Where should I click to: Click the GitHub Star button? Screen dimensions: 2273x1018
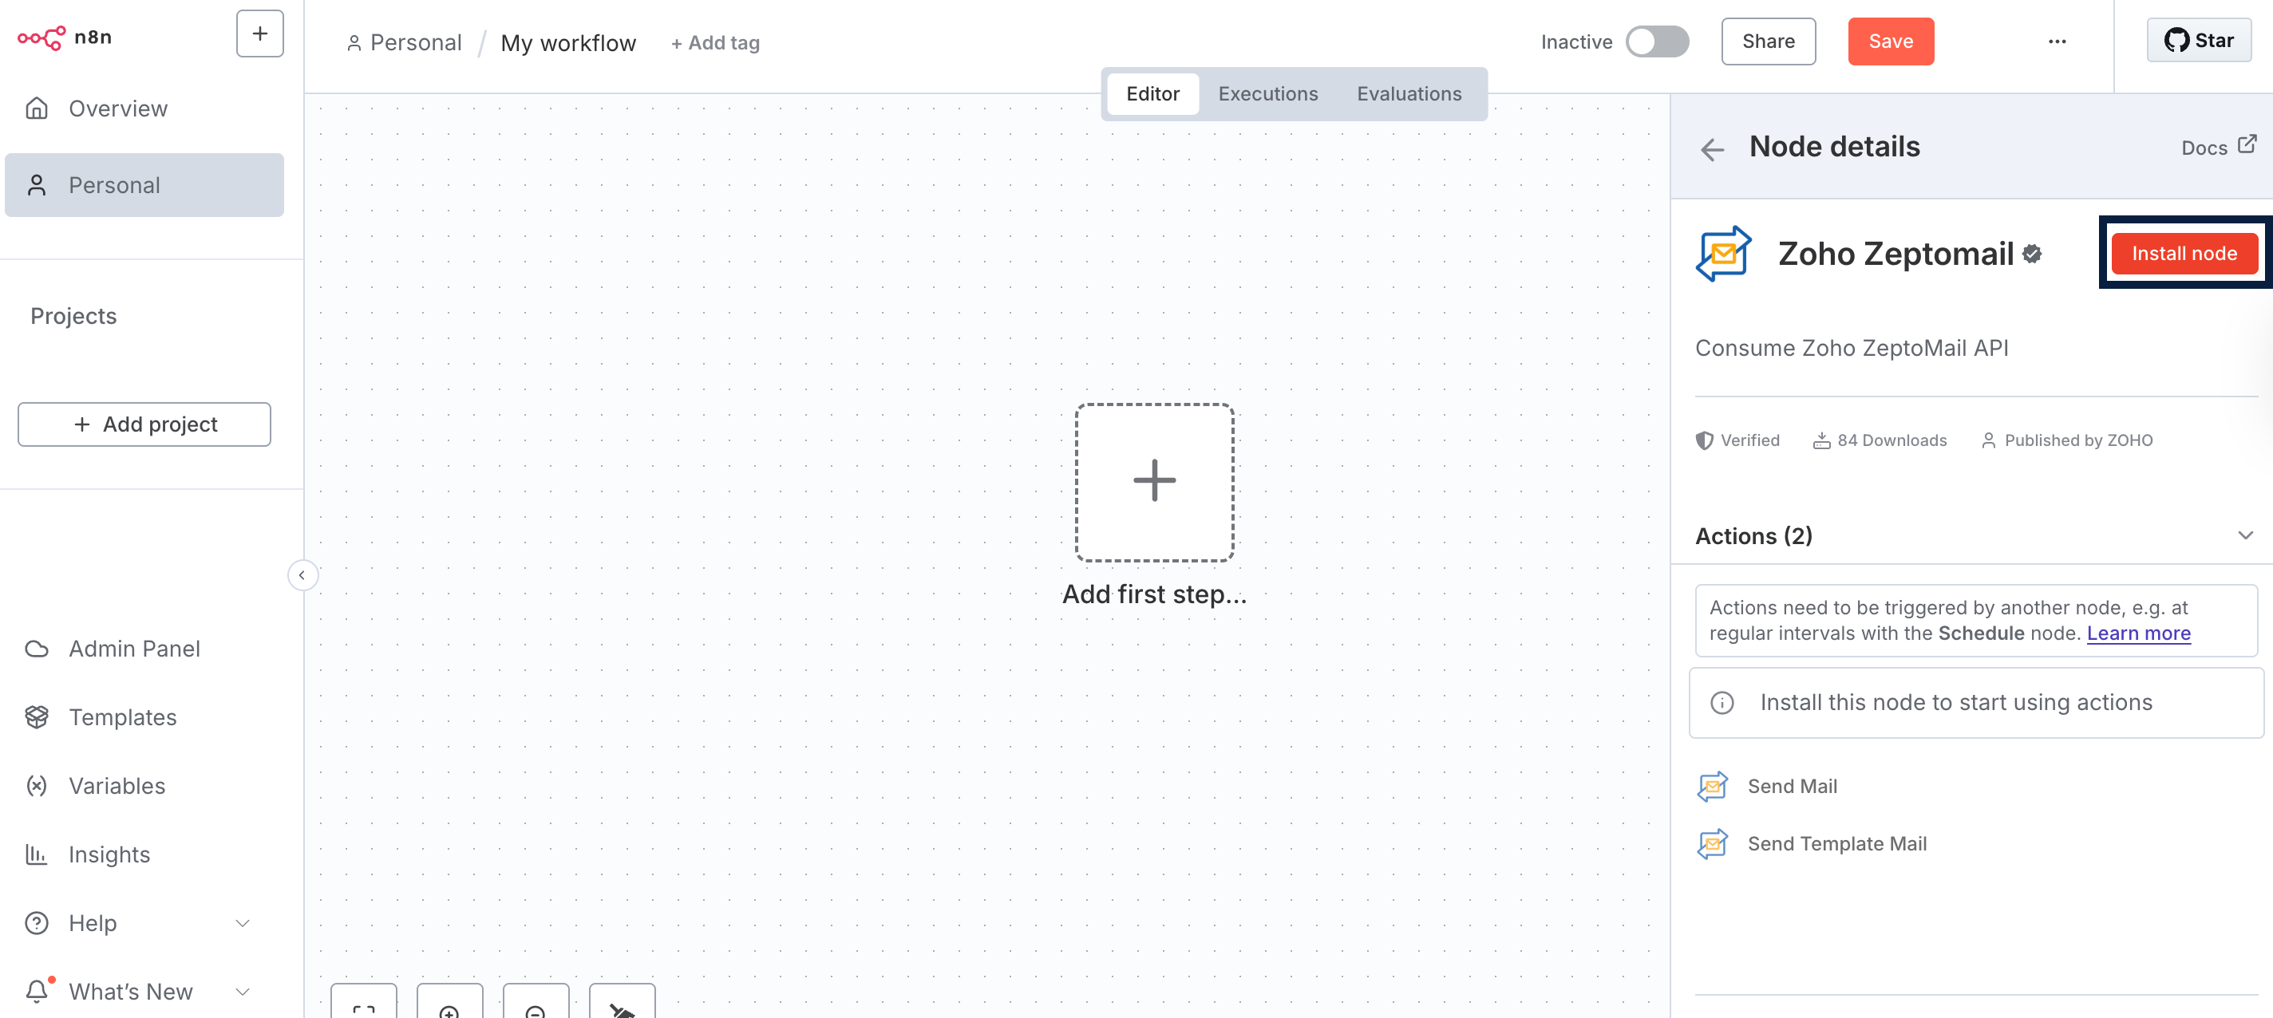coord(2198,41)
